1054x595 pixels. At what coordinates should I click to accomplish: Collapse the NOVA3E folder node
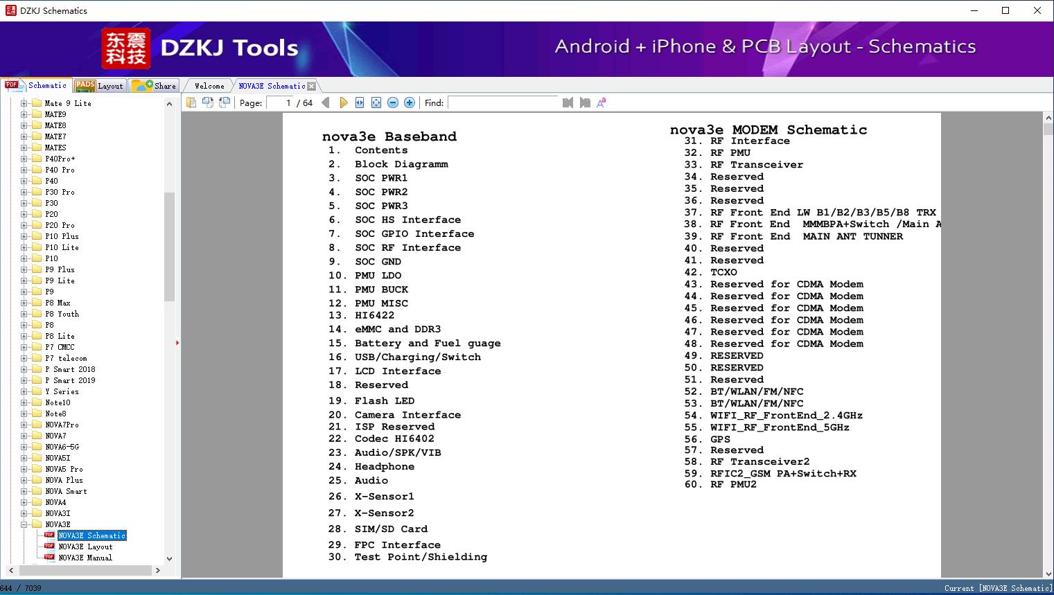pyautogui.click(x=24, y=524)
